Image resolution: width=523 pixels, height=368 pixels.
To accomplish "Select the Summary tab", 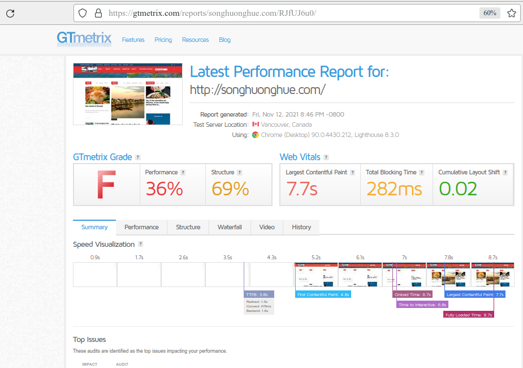I will coord(94,227).
